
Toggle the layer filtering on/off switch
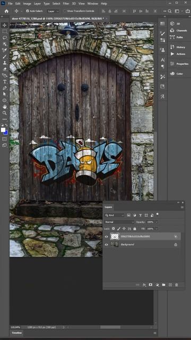[x=158, y=214]
